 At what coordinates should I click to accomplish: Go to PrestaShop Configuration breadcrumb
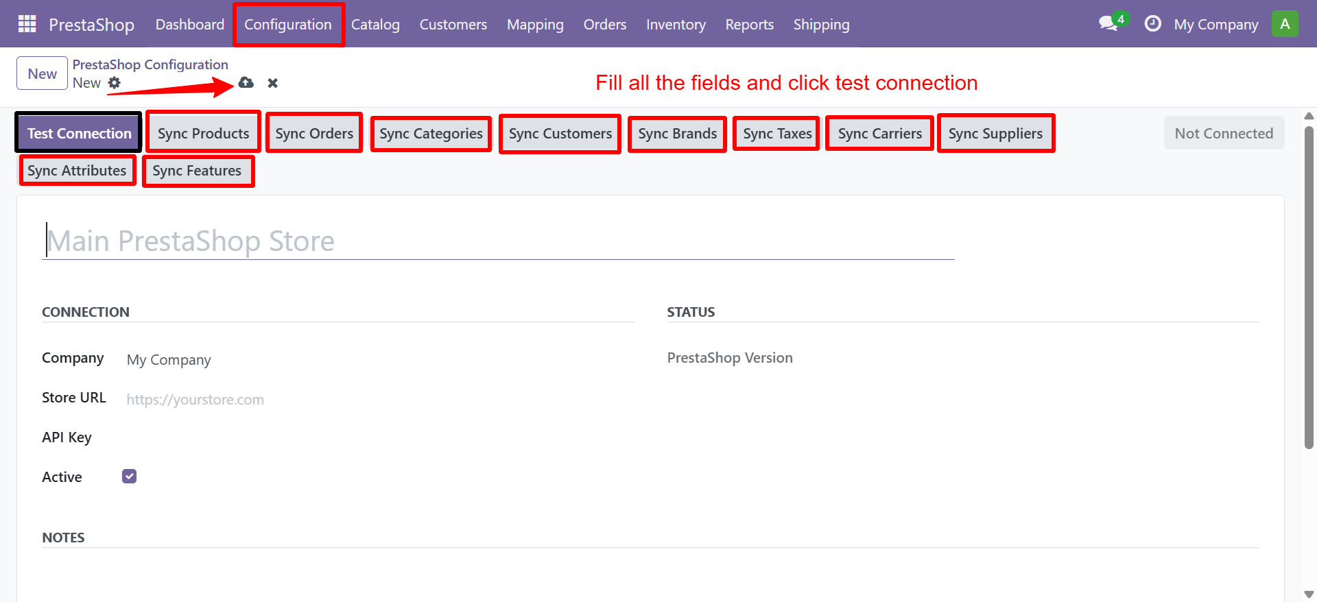click(150, 64)
